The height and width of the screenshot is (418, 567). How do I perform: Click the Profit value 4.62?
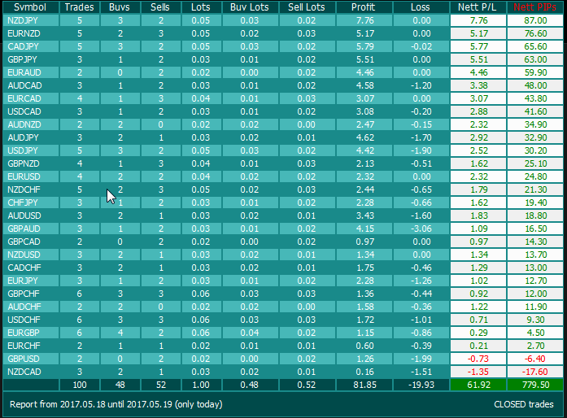(364, 137)
